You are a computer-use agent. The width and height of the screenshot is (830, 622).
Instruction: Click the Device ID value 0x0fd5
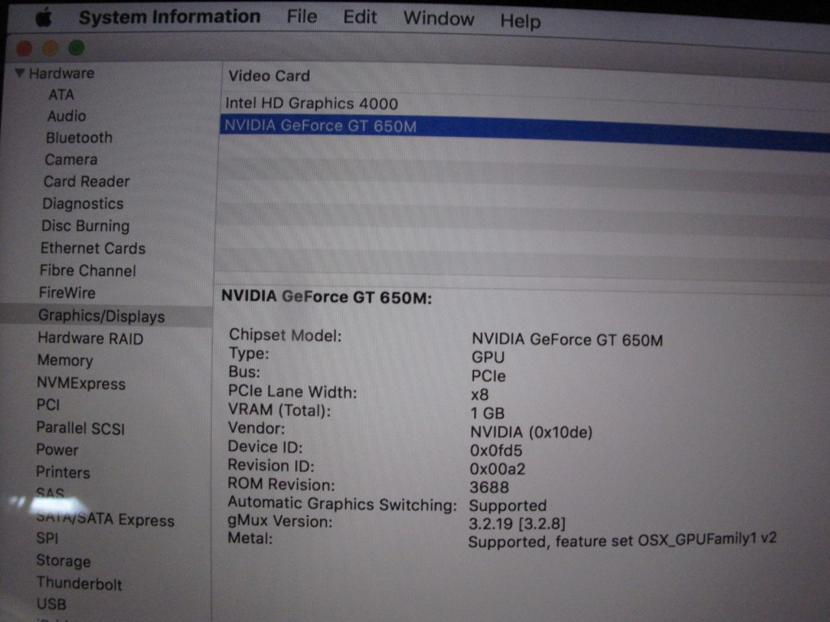[x=496, y=450]
